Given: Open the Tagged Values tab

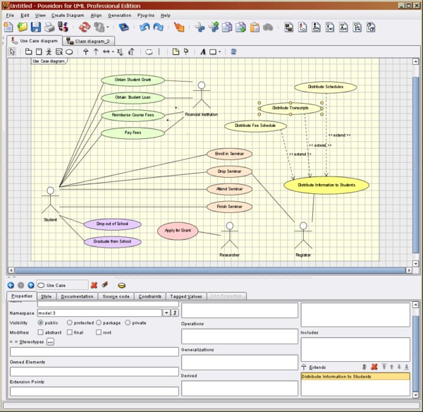Looking at the screenshot, I should pos(186,296).
